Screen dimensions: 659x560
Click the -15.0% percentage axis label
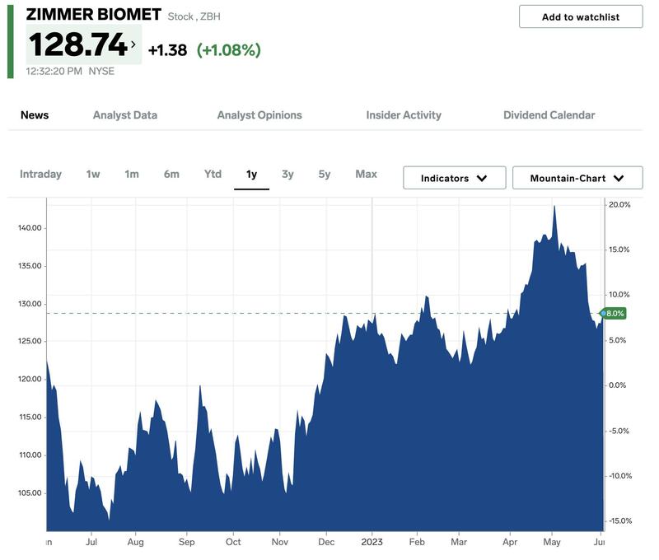coord(620,521)
